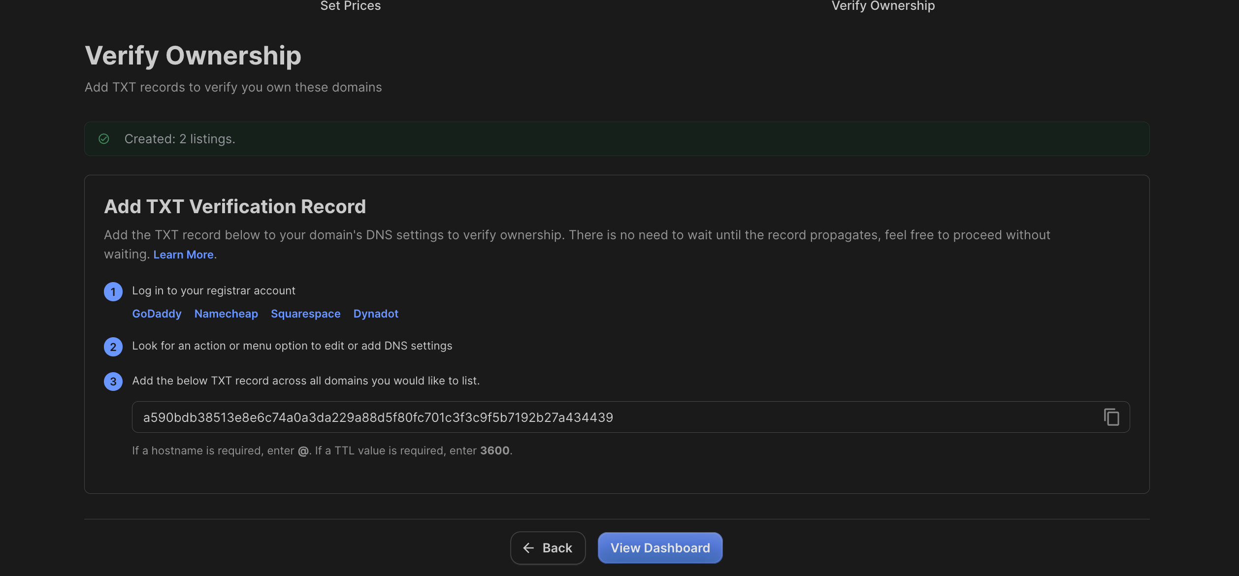
Task: Click the Verify Ownership page title
Action: click(193, 56)
